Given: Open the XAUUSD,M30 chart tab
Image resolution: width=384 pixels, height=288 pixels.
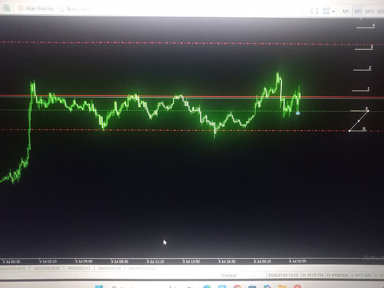Looking at the screenshot, I should coord(47,268).
